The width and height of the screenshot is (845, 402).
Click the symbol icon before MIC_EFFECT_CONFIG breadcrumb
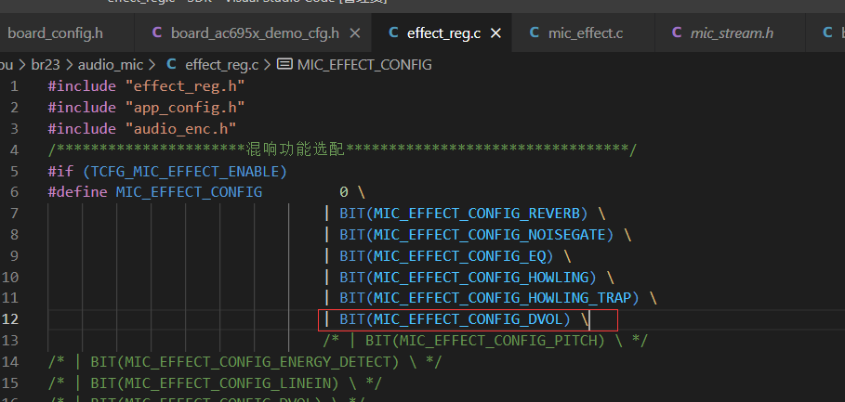click(284, 65)
